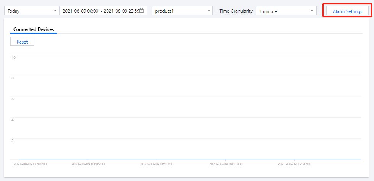Click the calendar icon in date range field

(142, 11)
